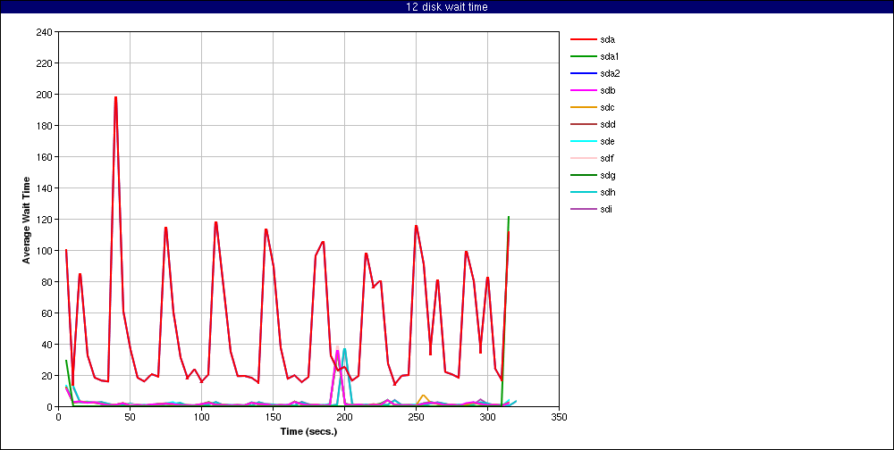This screenshot has width=894, height=450.
Task: Click the purple sdi legend line swatch
Action: click(583, 209)
